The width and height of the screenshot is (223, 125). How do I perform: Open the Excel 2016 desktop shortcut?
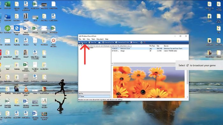(7, 5)
